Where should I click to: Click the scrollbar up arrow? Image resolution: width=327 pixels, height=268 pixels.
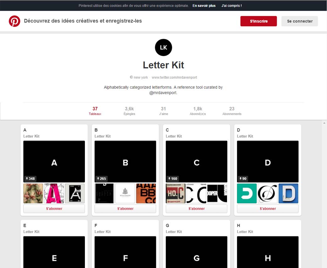(x=324, y=123)
